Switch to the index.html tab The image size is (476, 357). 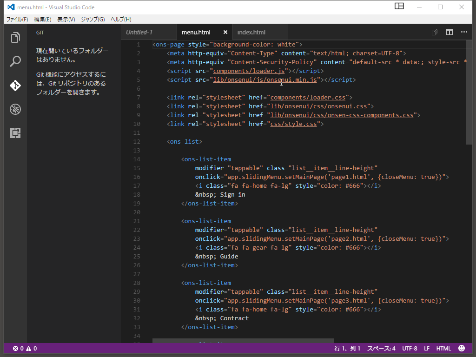260,32
